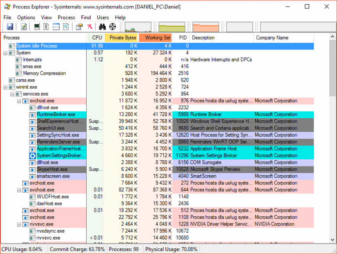Select the dllhost.exe PID 2232 row
The image size is (337, 254).
tap(157, 108)
